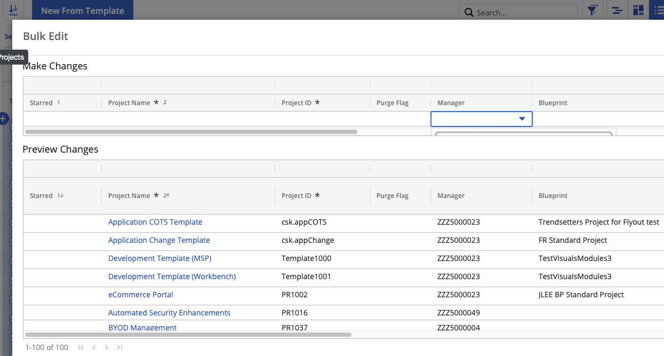Click the New From Template button
Image resolution: width=664 pixels, height=356 pixels.
[x=82, y=11]
